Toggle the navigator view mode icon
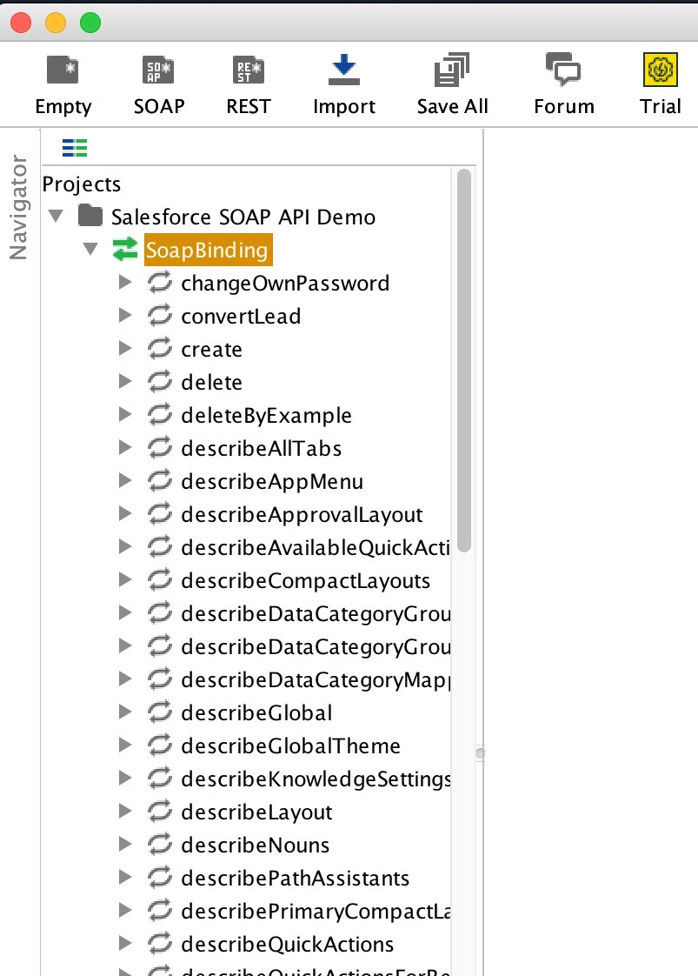This screenshot has height=976, width=698. [75, 149]
